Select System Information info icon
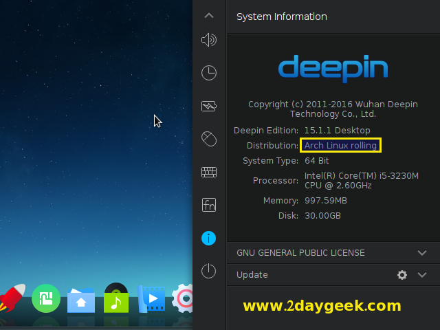Screen dimensions: 440x330 click(209, 239)
